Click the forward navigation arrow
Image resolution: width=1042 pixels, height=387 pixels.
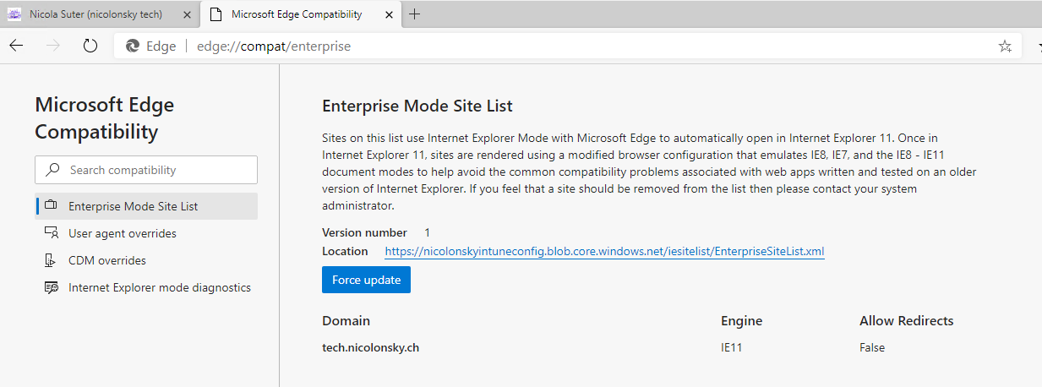(53, 46)
